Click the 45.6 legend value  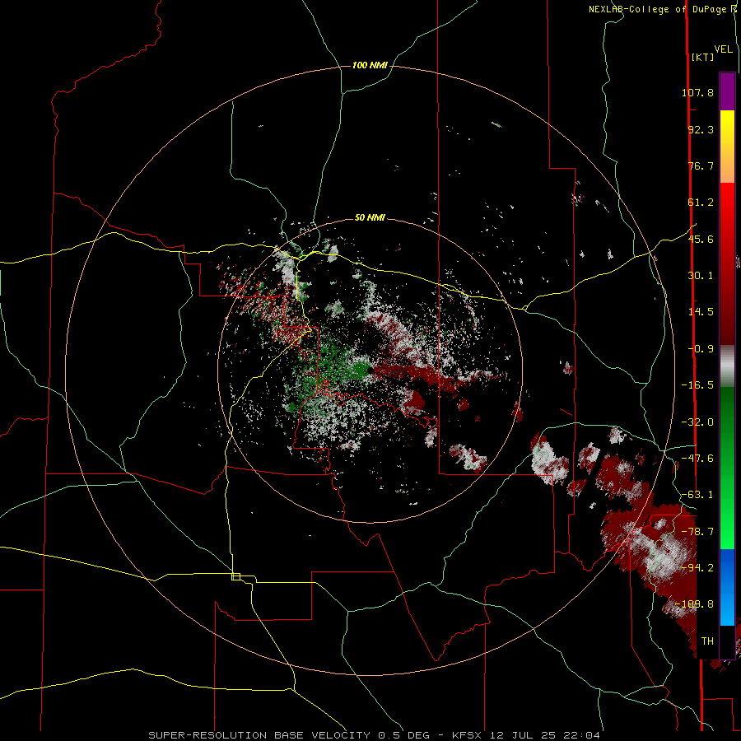(x=701, y=239)
